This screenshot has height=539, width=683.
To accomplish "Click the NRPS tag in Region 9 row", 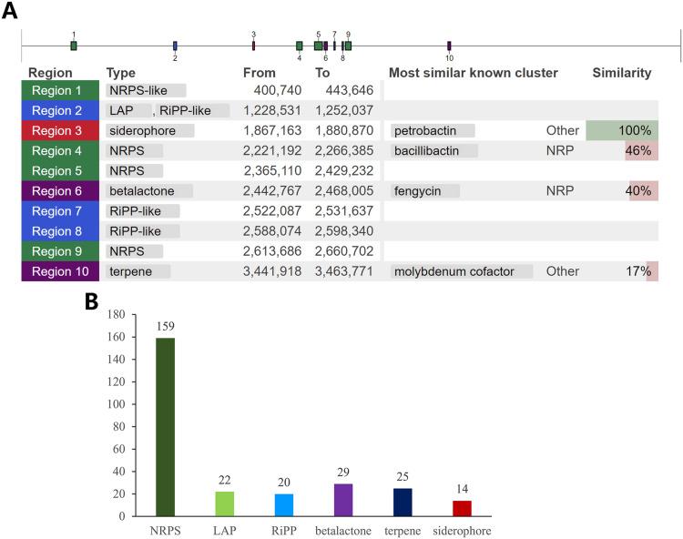I will 134,251.
